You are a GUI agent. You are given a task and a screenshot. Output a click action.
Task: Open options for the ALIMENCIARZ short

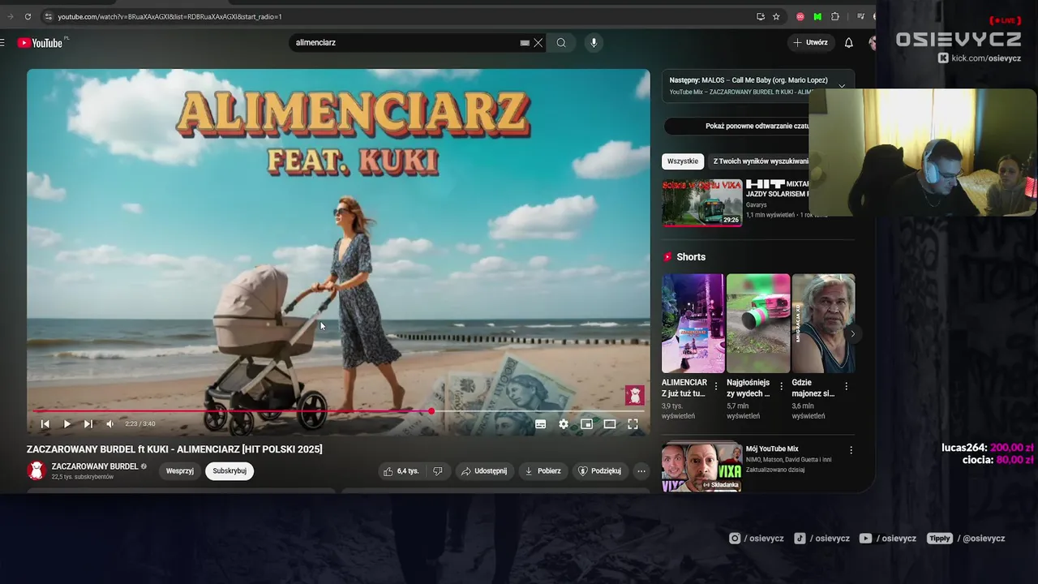[716, 387]
